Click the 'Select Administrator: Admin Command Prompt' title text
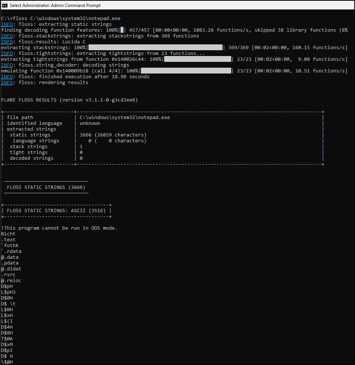Image resolution: width=355 pixels, height=365 pixels. coord(55,5)
